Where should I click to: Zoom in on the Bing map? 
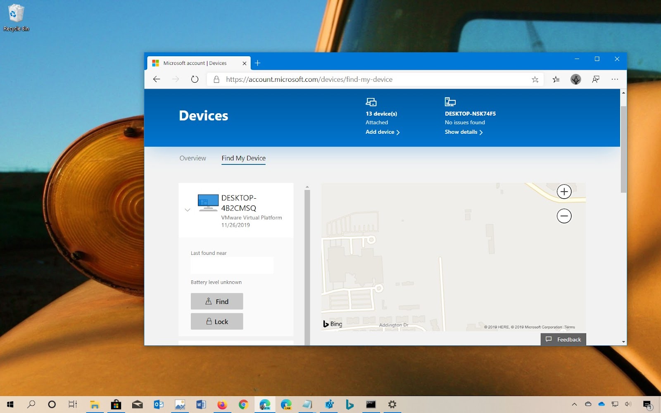coord(564,192)
